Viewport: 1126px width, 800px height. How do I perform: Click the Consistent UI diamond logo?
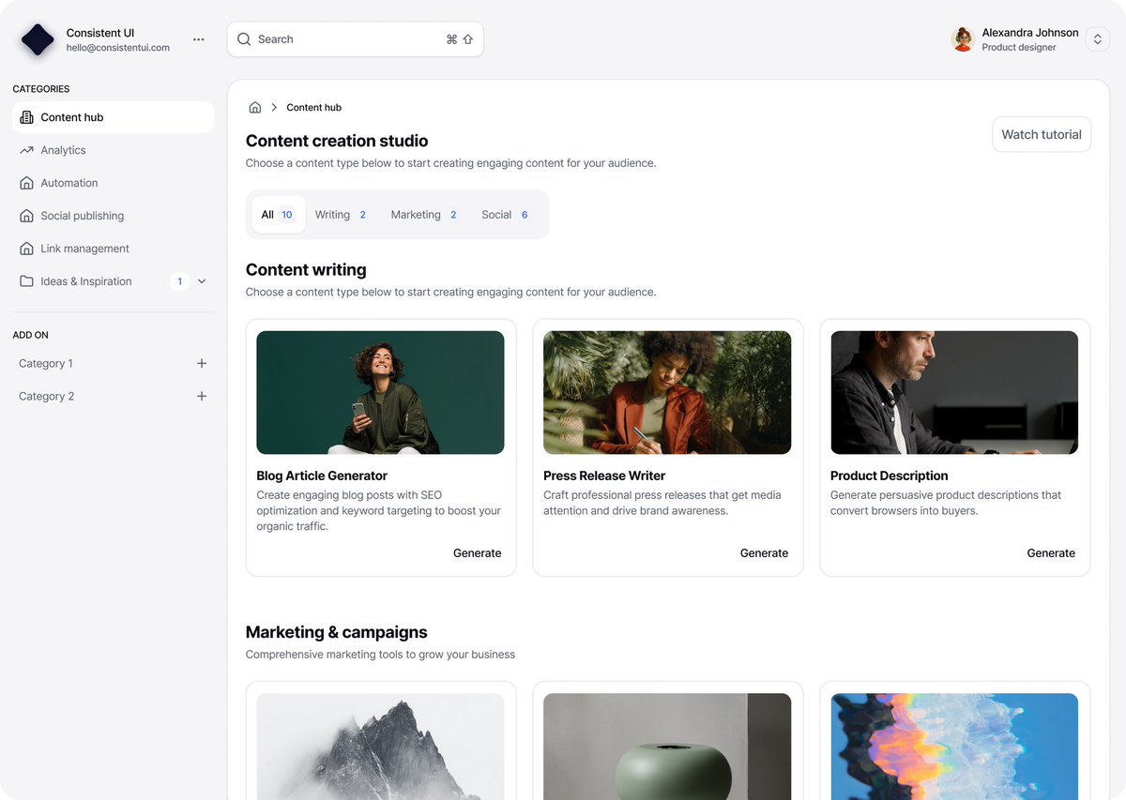pyautogui.click(x=38, y=39)
